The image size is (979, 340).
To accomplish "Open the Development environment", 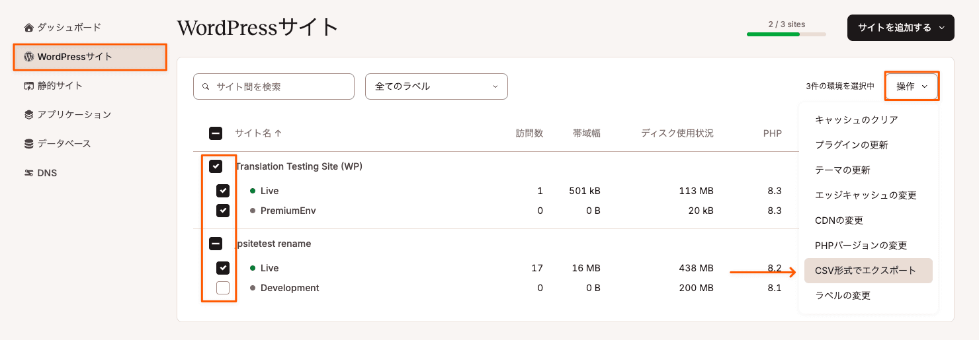I will (x=290, y=288).
